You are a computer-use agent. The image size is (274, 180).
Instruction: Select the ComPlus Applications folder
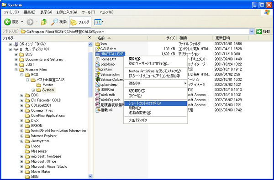coord(45,115)
